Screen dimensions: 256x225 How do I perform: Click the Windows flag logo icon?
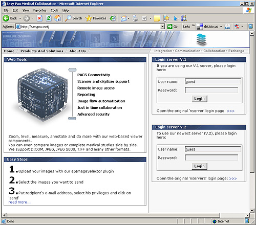click(249, 10)
